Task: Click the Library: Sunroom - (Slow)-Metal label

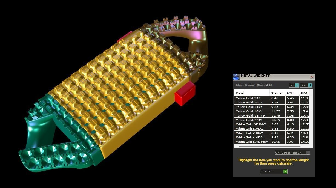Action: coord(254,85)
